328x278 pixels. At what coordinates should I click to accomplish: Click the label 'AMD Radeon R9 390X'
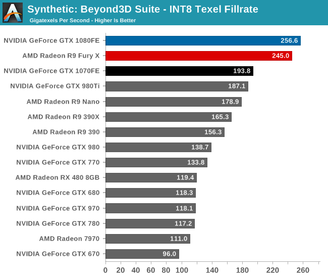click(64, 117)
